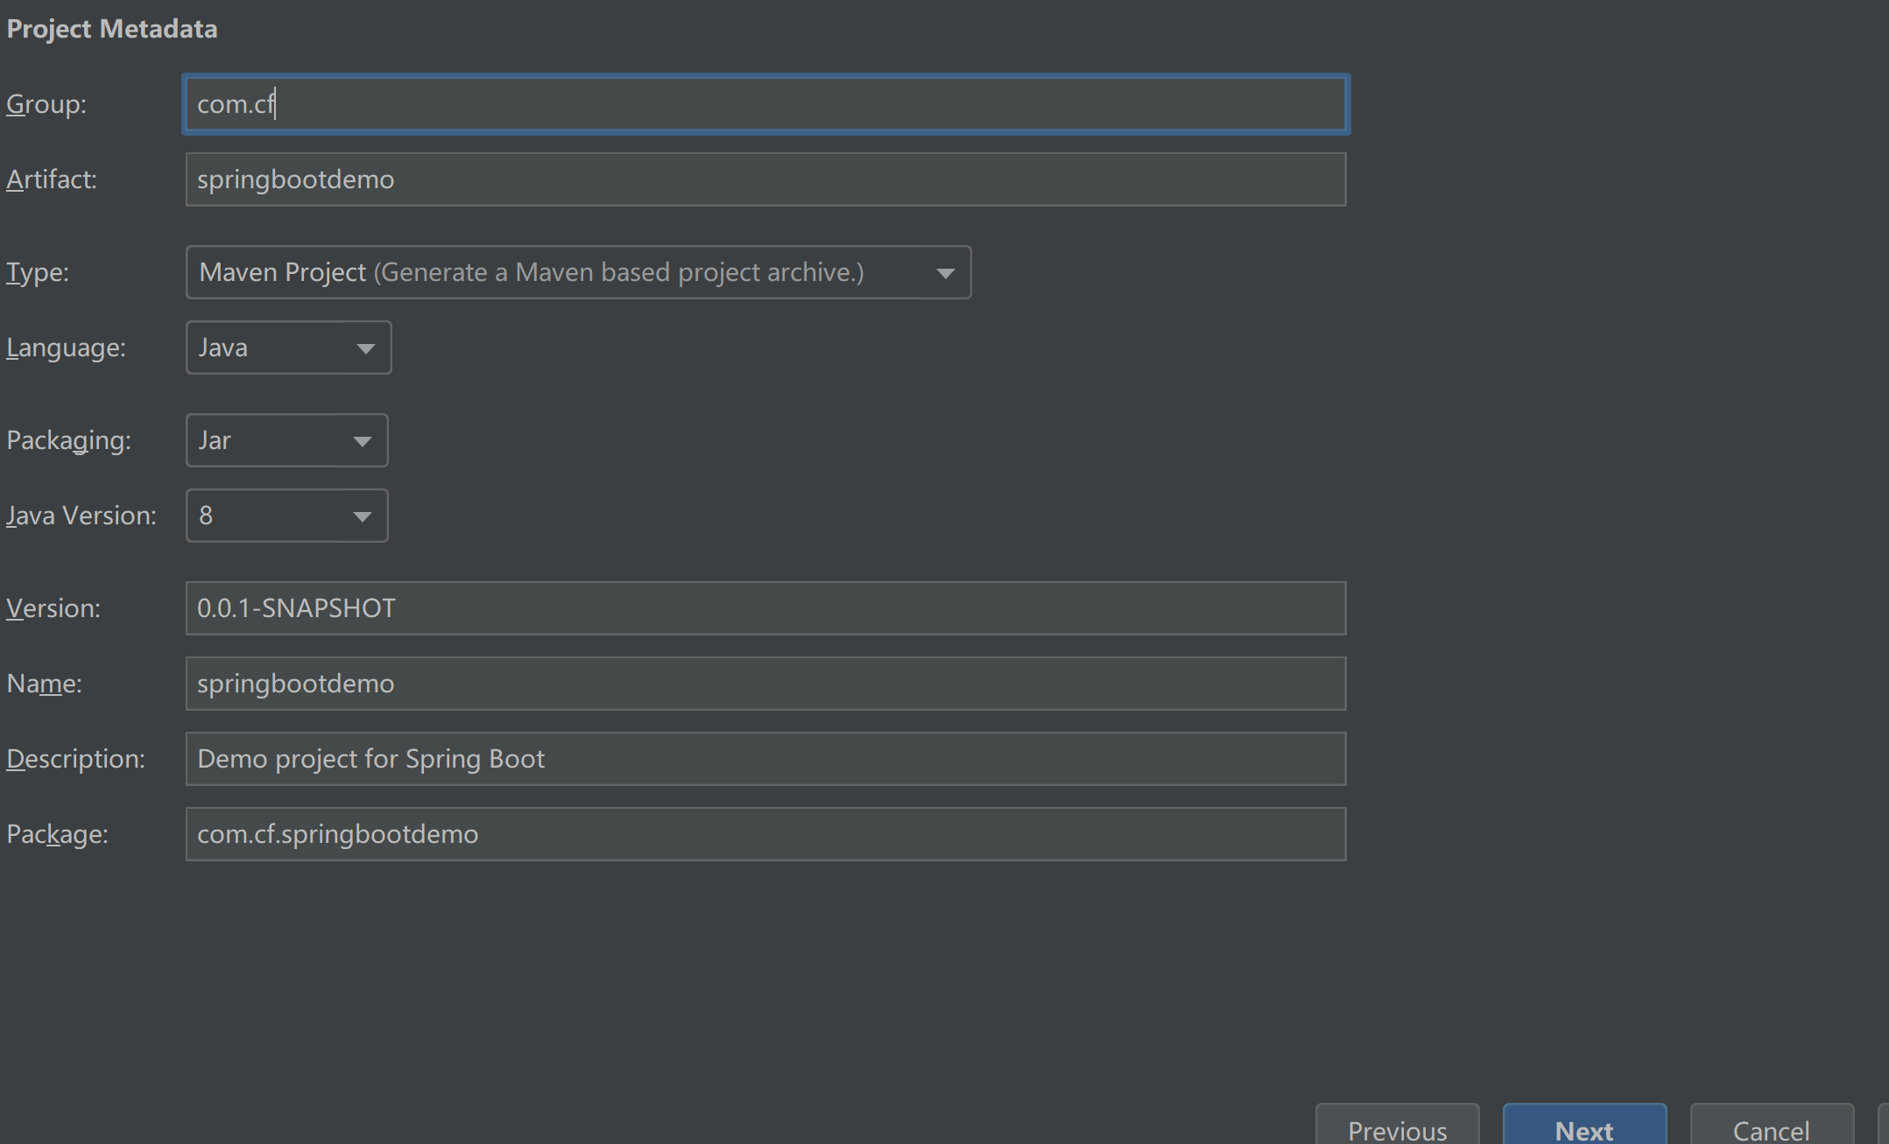Viewport: 1889px width, 1144px height.
Task: Click the Description input field
Action: click(765, 758)
